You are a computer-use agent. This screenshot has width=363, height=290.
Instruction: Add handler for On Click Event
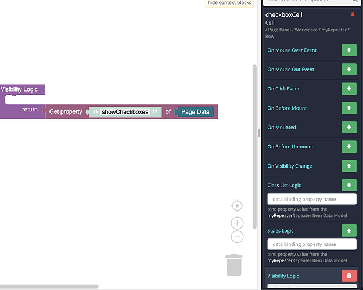point(349,89)
